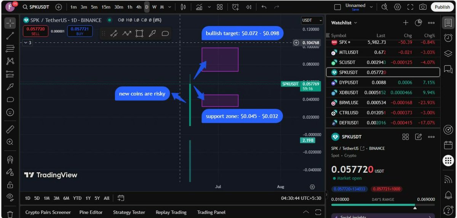Select MTLUSDT in watchlist
457x218 pixels.
pyautogui.click(x=383, y=52)
